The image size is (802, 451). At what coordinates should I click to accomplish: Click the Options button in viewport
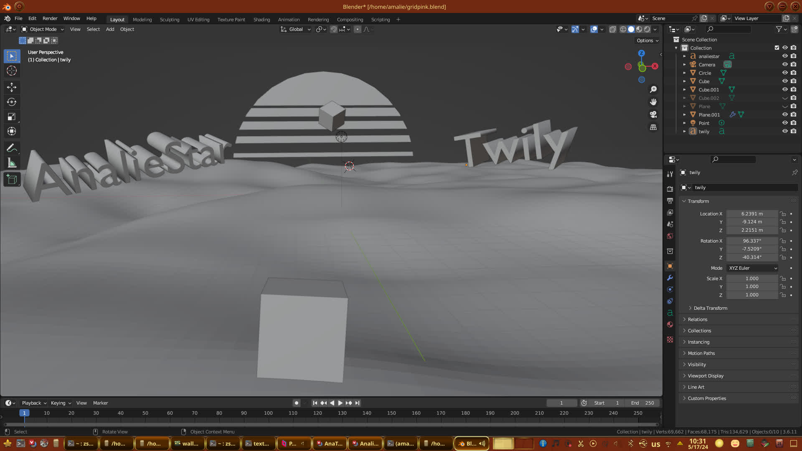pos(647,41)
